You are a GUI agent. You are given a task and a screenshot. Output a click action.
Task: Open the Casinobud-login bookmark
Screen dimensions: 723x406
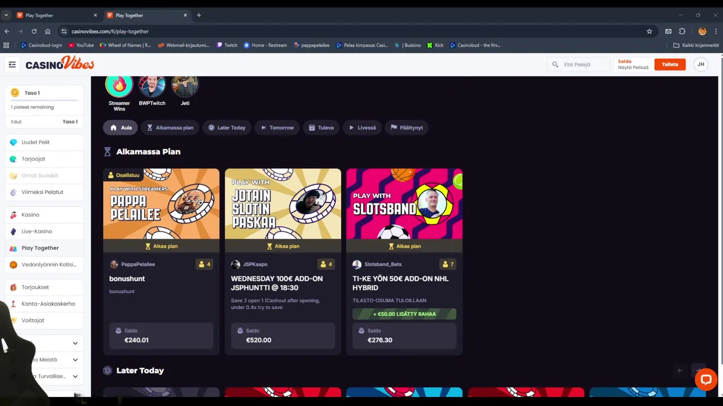41,45
